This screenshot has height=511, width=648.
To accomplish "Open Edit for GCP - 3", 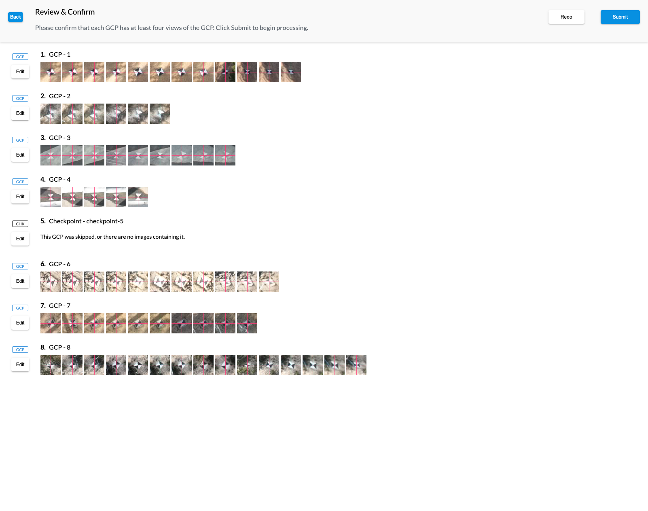I will click(20, 155).
